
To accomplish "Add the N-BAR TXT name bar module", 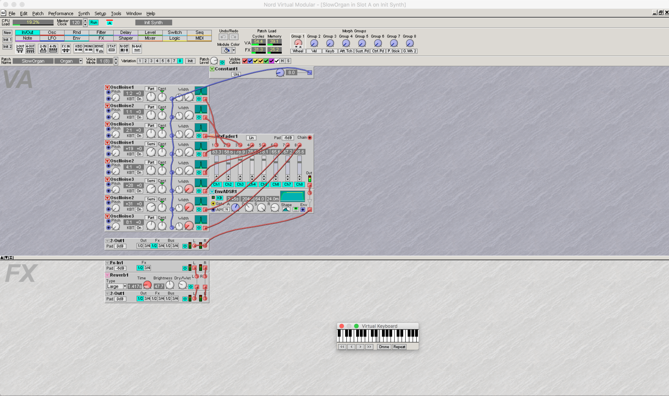I will (x=137, y=48).
